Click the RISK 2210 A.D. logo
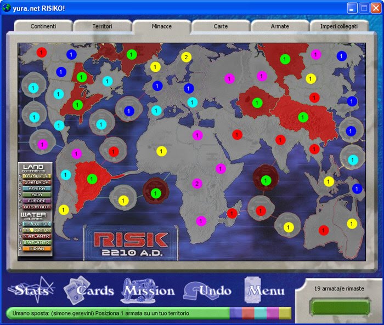The width and height of the screenshot is (384, 325). pos(131,243)
